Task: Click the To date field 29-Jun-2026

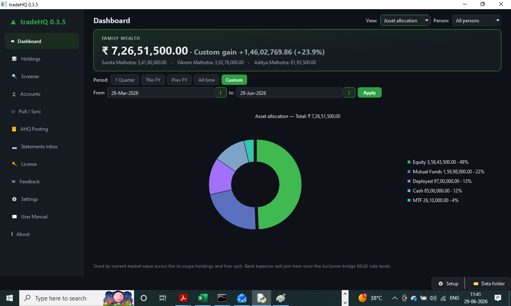Action: pos(289,92)
